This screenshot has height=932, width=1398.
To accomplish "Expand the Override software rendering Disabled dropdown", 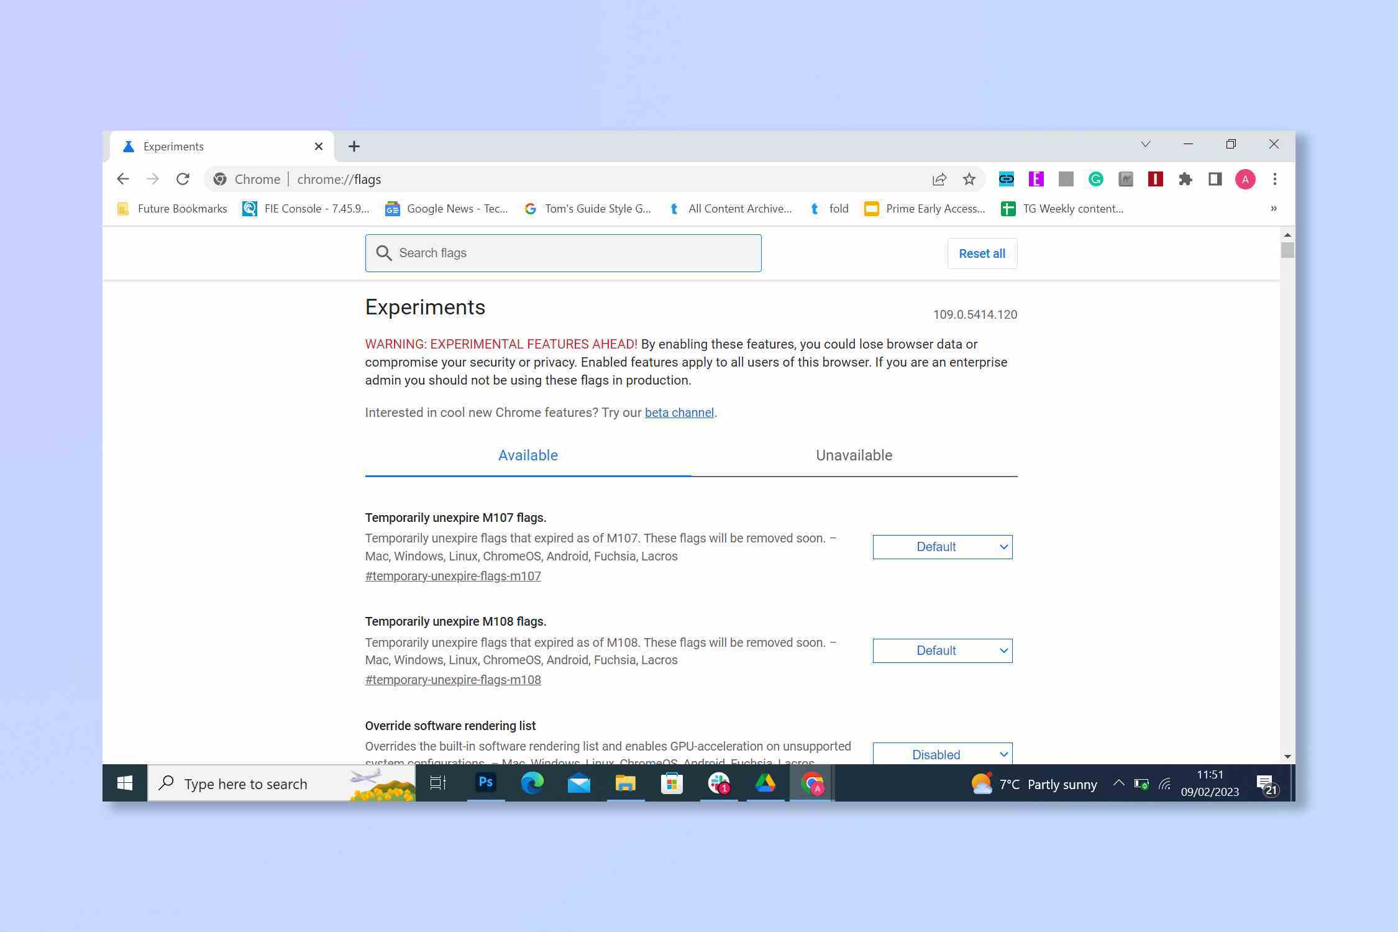I will click(941, 753).
